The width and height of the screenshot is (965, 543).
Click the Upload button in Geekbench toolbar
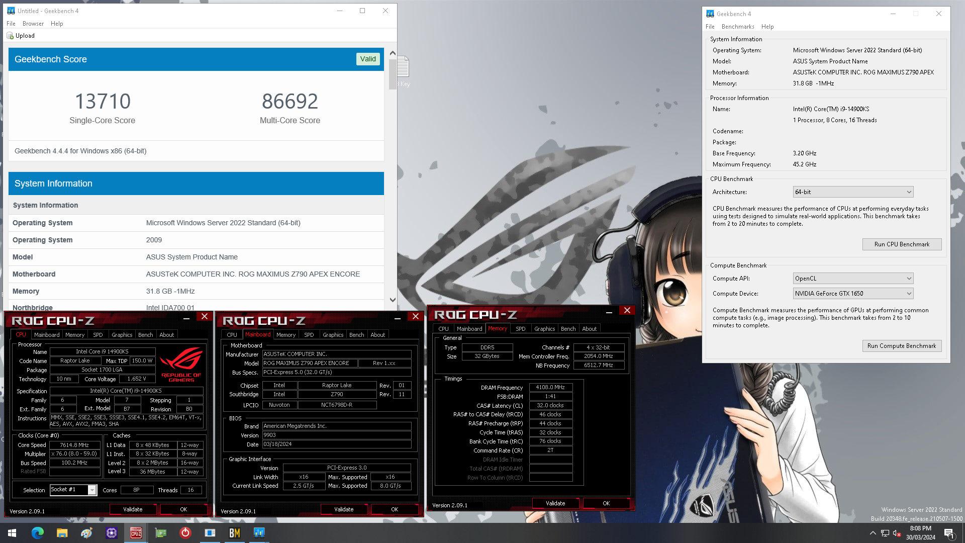click(x=21, y=36)
